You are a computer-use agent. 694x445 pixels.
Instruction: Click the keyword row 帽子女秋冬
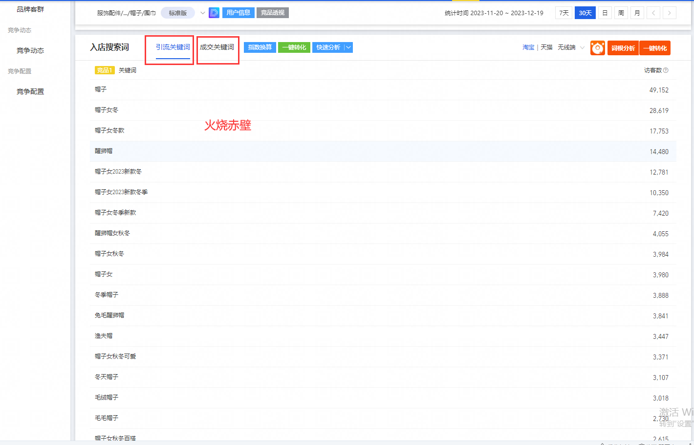point(383,254)
